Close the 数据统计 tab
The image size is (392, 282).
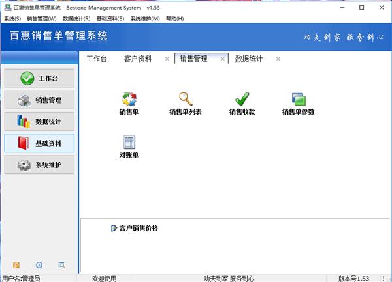pos(278,59)
